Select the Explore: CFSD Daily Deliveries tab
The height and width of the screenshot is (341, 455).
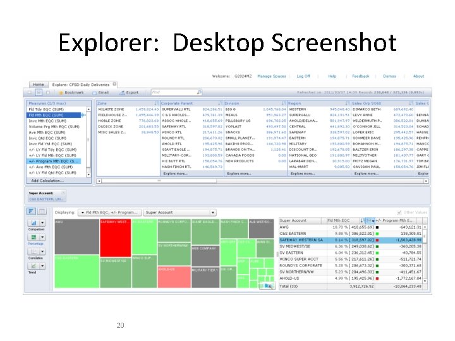click(81, 85)
